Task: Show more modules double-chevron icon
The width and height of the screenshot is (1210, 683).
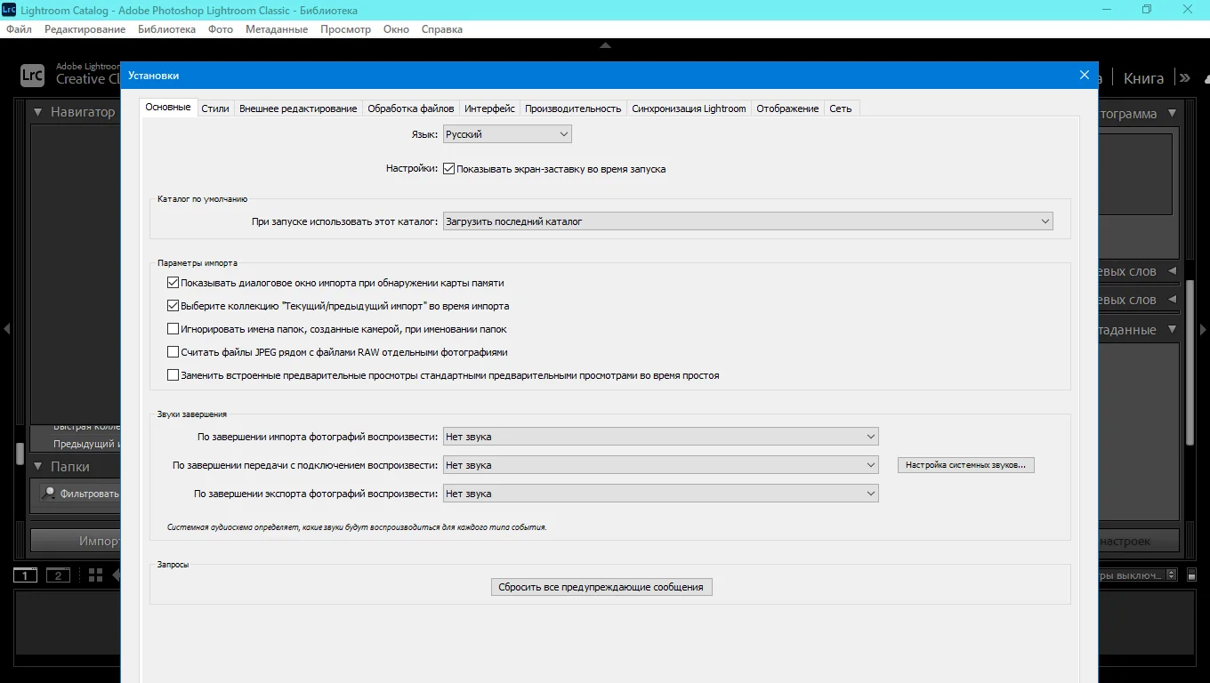Action: coord(1184,78)
